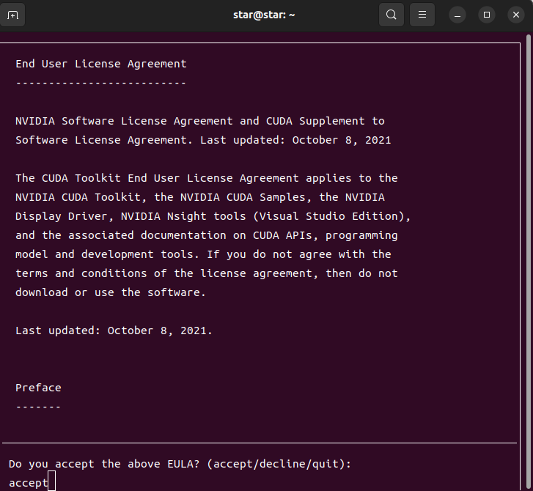Minimize the terminal window
Viewport: 533px width, 491px height.
(x=457, y=15)
